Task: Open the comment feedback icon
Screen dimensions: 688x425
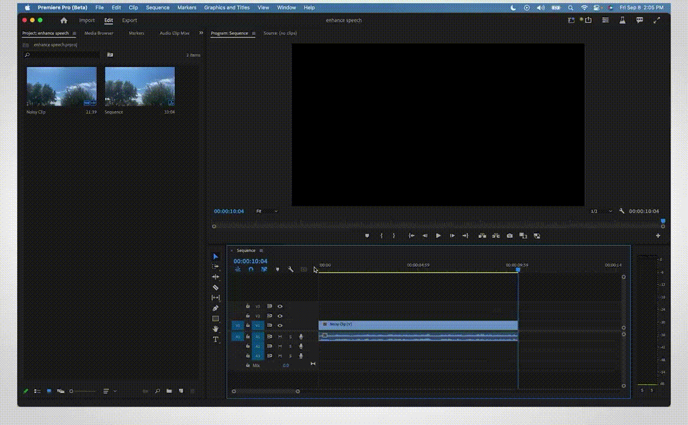Action: pyautogui.click(x=640, y=20)
